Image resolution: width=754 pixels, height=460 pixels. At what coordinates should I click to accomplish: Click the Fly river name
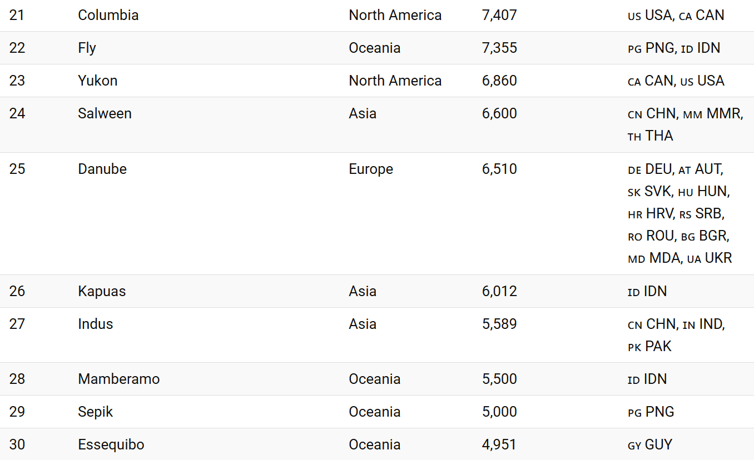[x=87, y=48]
